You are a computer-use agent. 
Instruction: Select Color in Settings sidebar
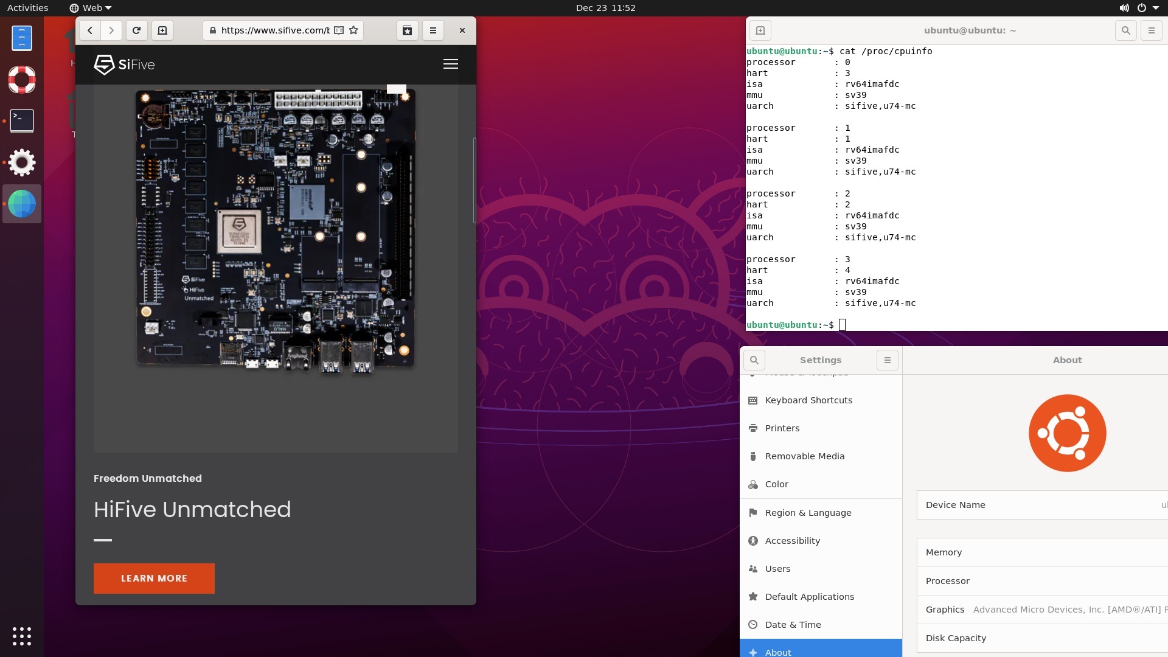click(821, 484)
